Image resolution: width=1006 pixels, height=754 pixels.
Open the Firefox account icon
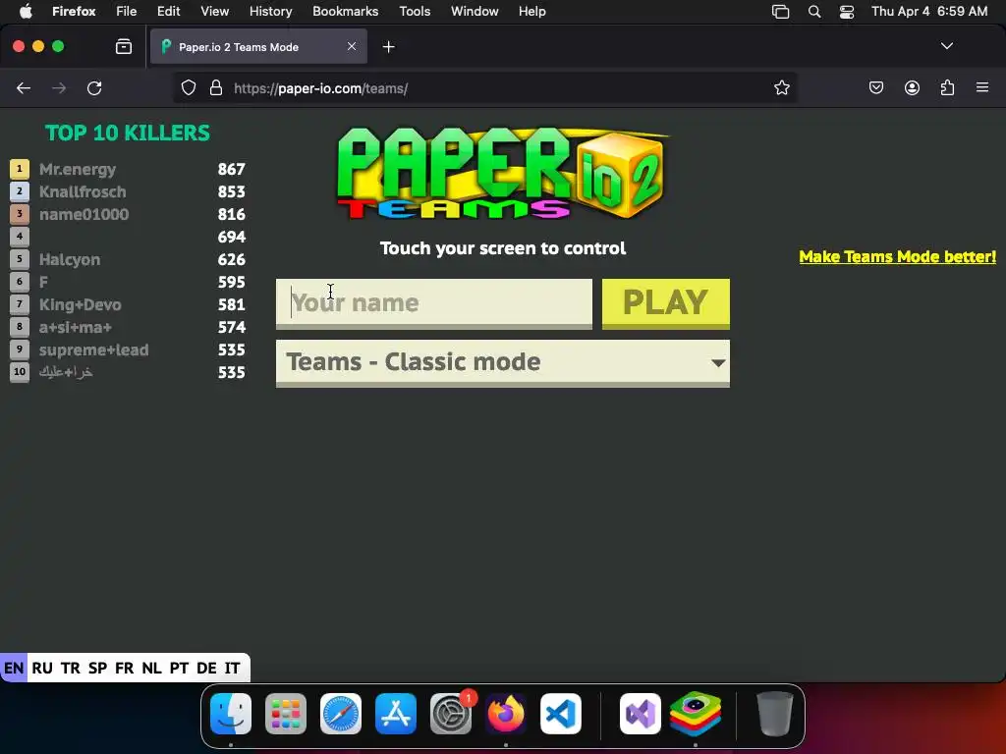click(x=912, y=87)
